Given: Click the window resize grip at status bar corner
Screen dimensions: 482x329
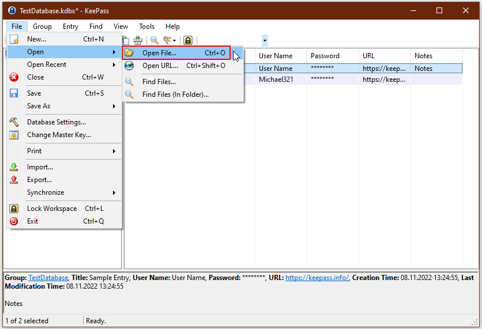Looking at the screenshot, I should pyautogui.click(x=475, y=322).
